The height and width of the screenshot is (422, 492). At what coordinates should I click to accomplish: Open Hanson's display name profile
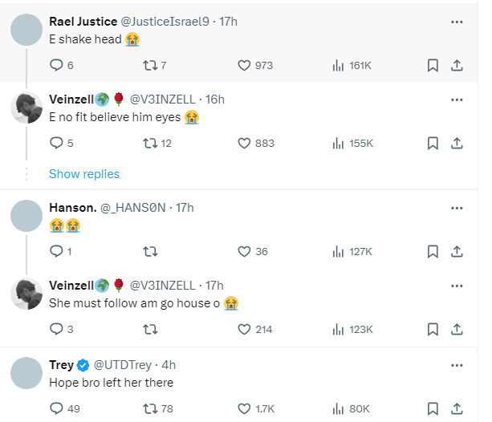coord(71,208)
